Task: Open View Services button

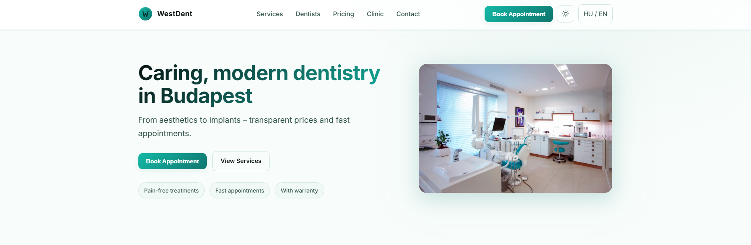Action: [241, 161]
